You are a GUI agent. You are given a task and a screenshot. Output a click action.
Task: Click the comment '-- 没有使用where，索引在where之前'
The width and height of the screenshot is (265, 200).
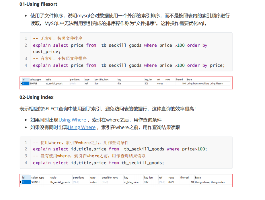click(x=89, y=156)
